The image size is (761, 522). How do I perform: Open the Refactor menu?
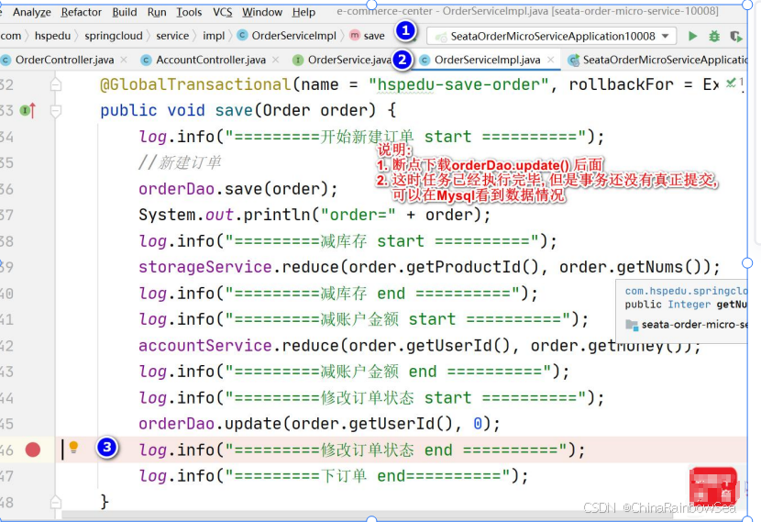[x=81, y=12]
